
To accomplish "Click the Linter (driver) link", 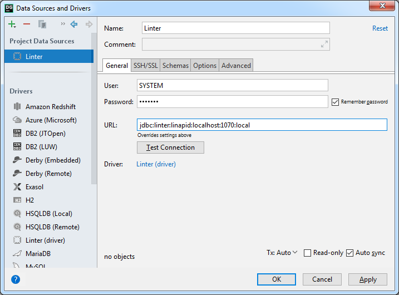I will (156, 164).
